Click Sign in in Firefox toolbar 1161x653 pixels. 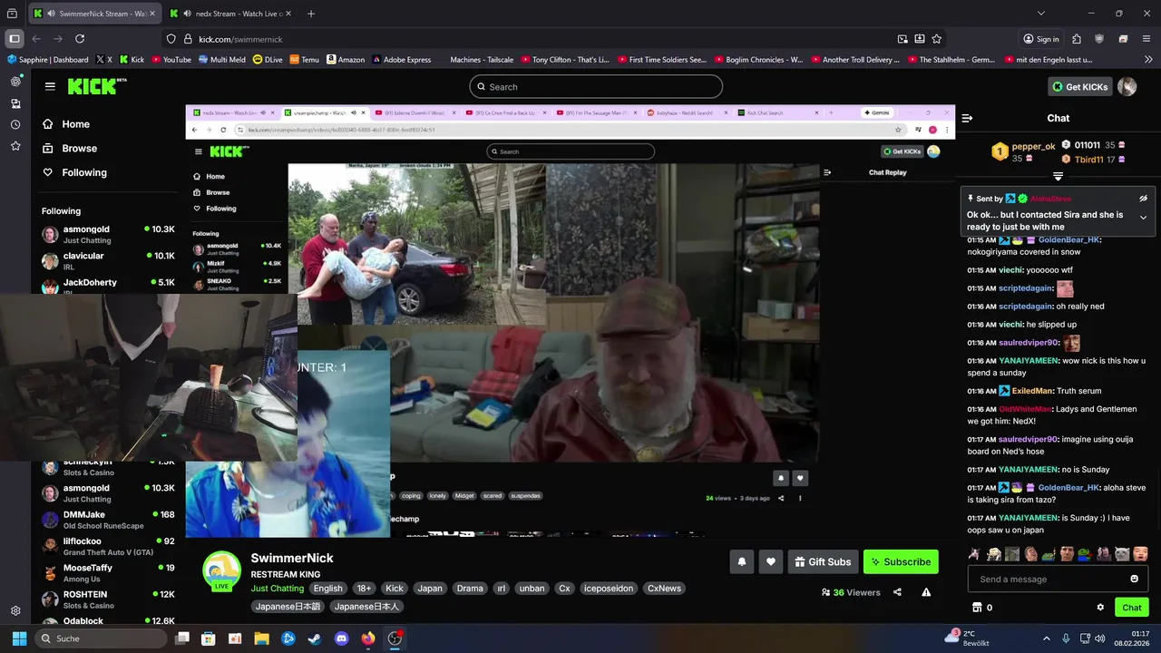(x=1041, y=39)
